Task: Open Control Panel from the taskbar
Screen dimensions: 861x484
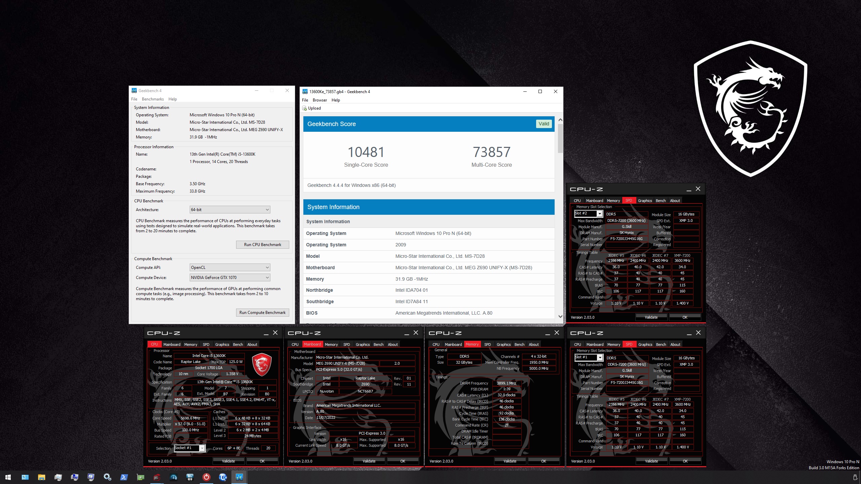Action: click(x=25, y=477)
